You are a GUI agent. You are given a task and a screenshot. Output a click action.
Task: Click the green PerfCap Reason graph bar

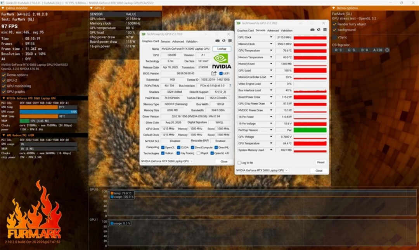(310, 130)
